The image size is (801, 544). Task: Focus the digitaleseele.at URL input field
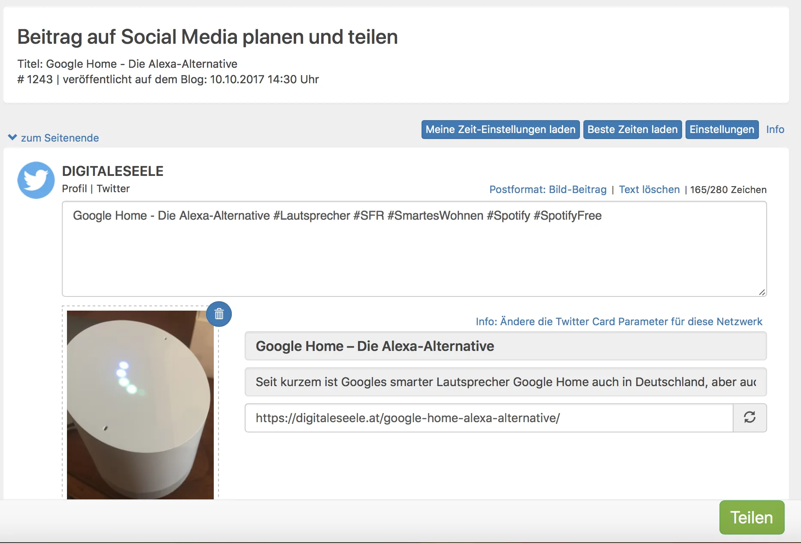(488, 418)
